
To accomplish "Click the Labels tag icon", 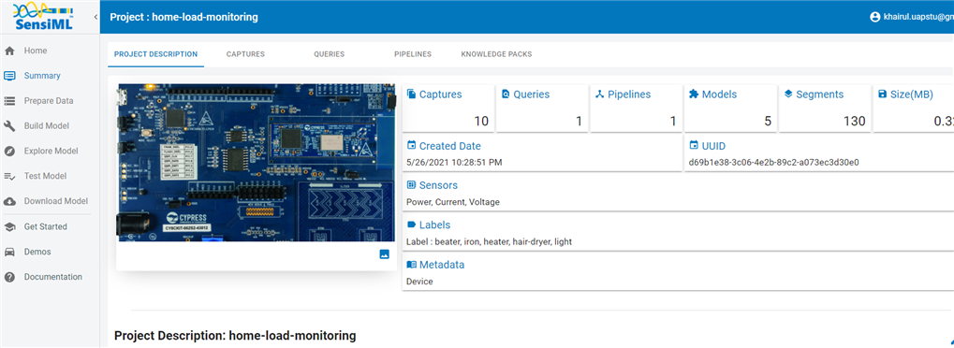I will click(411, 225).
